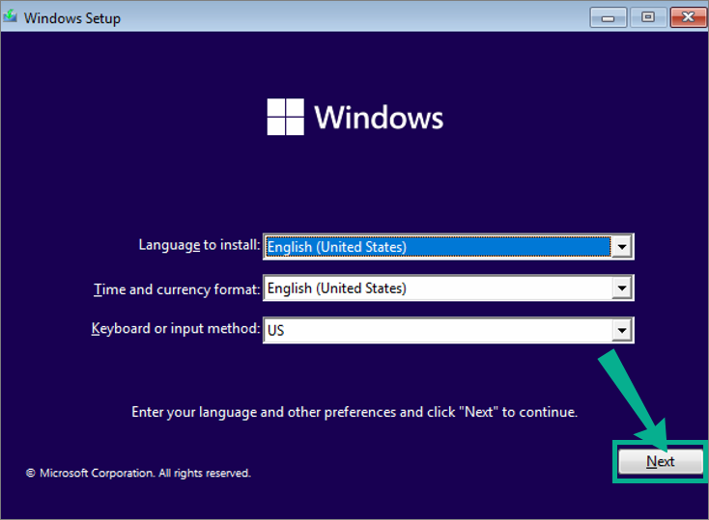Expand the Time and currency format dropdown arrow
This screenshot has width=709, height=520.
pos(622,288)
